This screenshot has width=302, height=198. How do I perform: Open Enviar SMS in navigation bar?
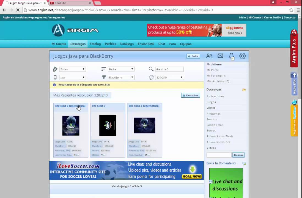(146, 44)
